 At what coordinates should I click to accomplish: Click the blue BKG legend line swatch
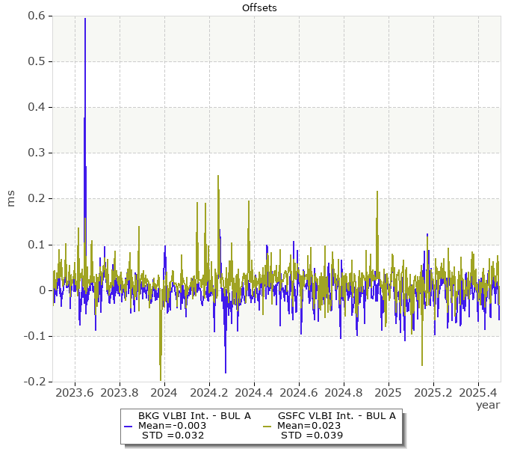coord(128,427)
